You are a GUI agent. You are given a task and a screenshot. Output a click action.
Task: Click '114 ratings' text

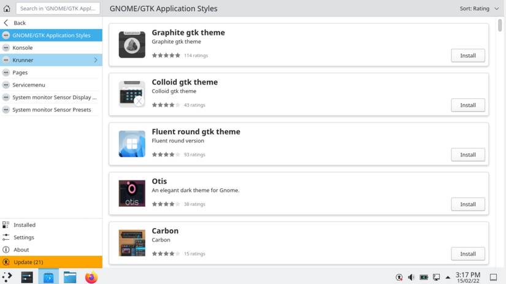(x=196, y=55)
